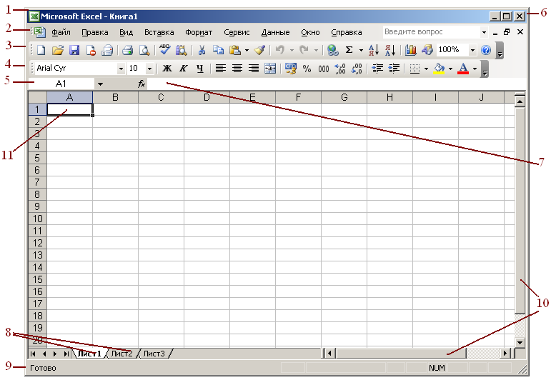Expand the AutoSum functions arrow
551x380 pixels.
coord(361,50)
